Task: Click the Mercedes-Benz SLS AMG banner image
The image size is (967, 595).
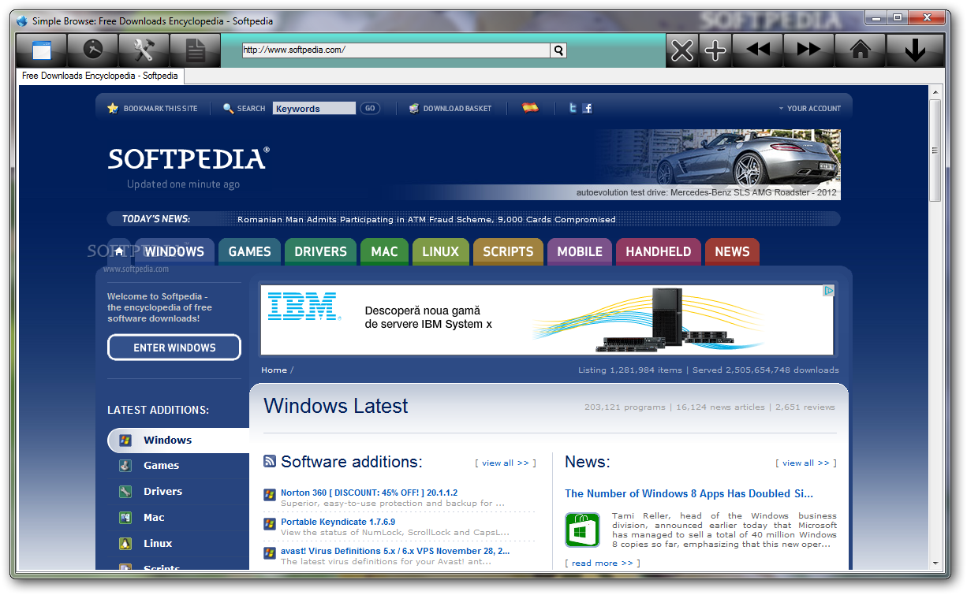Action: tap(719, 165)
